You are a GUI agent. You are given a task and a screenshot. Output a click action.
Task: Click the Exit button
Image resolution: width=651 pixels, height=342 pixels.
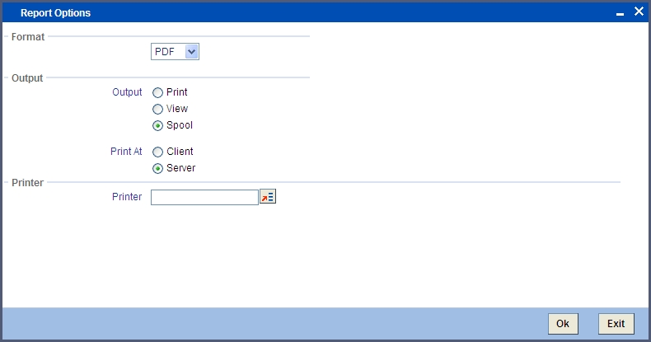616,324
